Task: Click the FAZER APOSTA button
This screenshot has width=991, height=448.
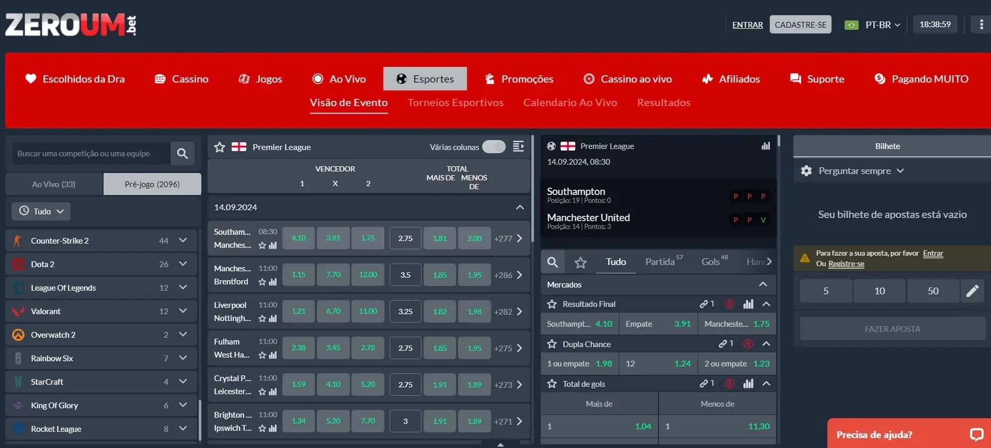Action: 892,329
